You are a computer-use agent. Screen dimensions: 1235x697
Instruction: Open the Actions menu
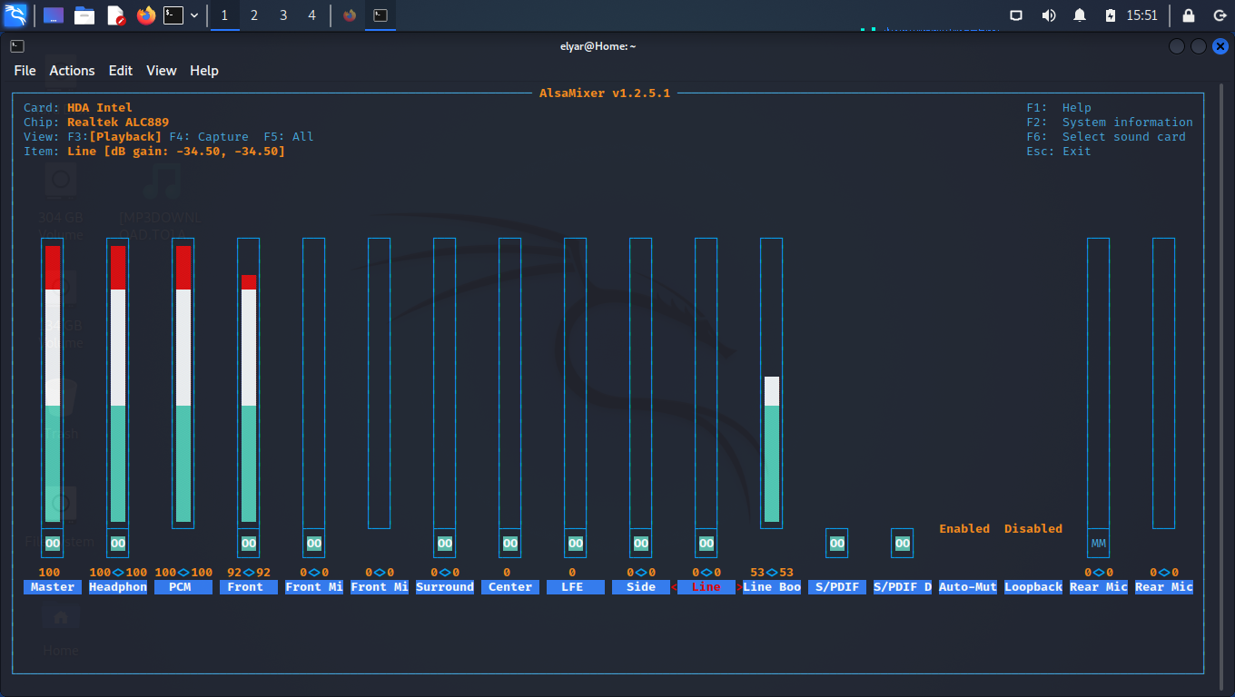point(72,71)
